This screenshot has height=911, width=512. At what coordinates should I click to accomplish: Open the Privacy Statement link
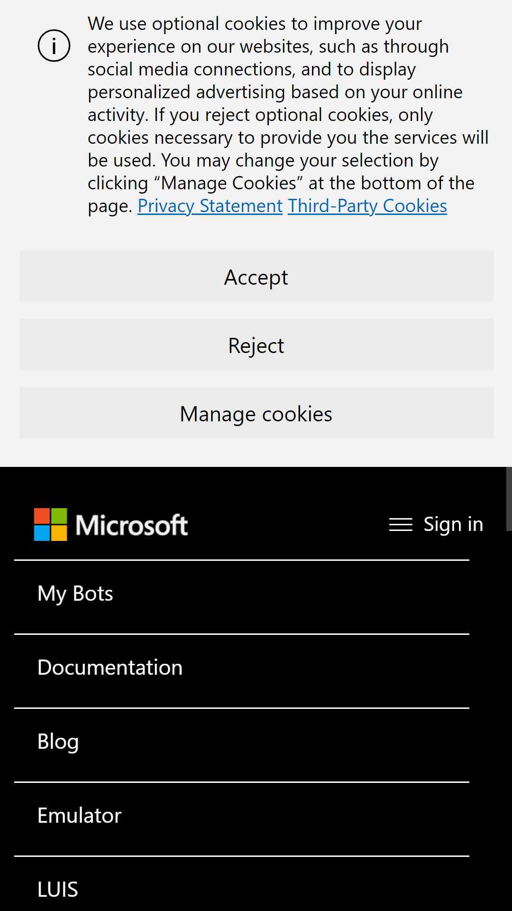coord(210,206)
